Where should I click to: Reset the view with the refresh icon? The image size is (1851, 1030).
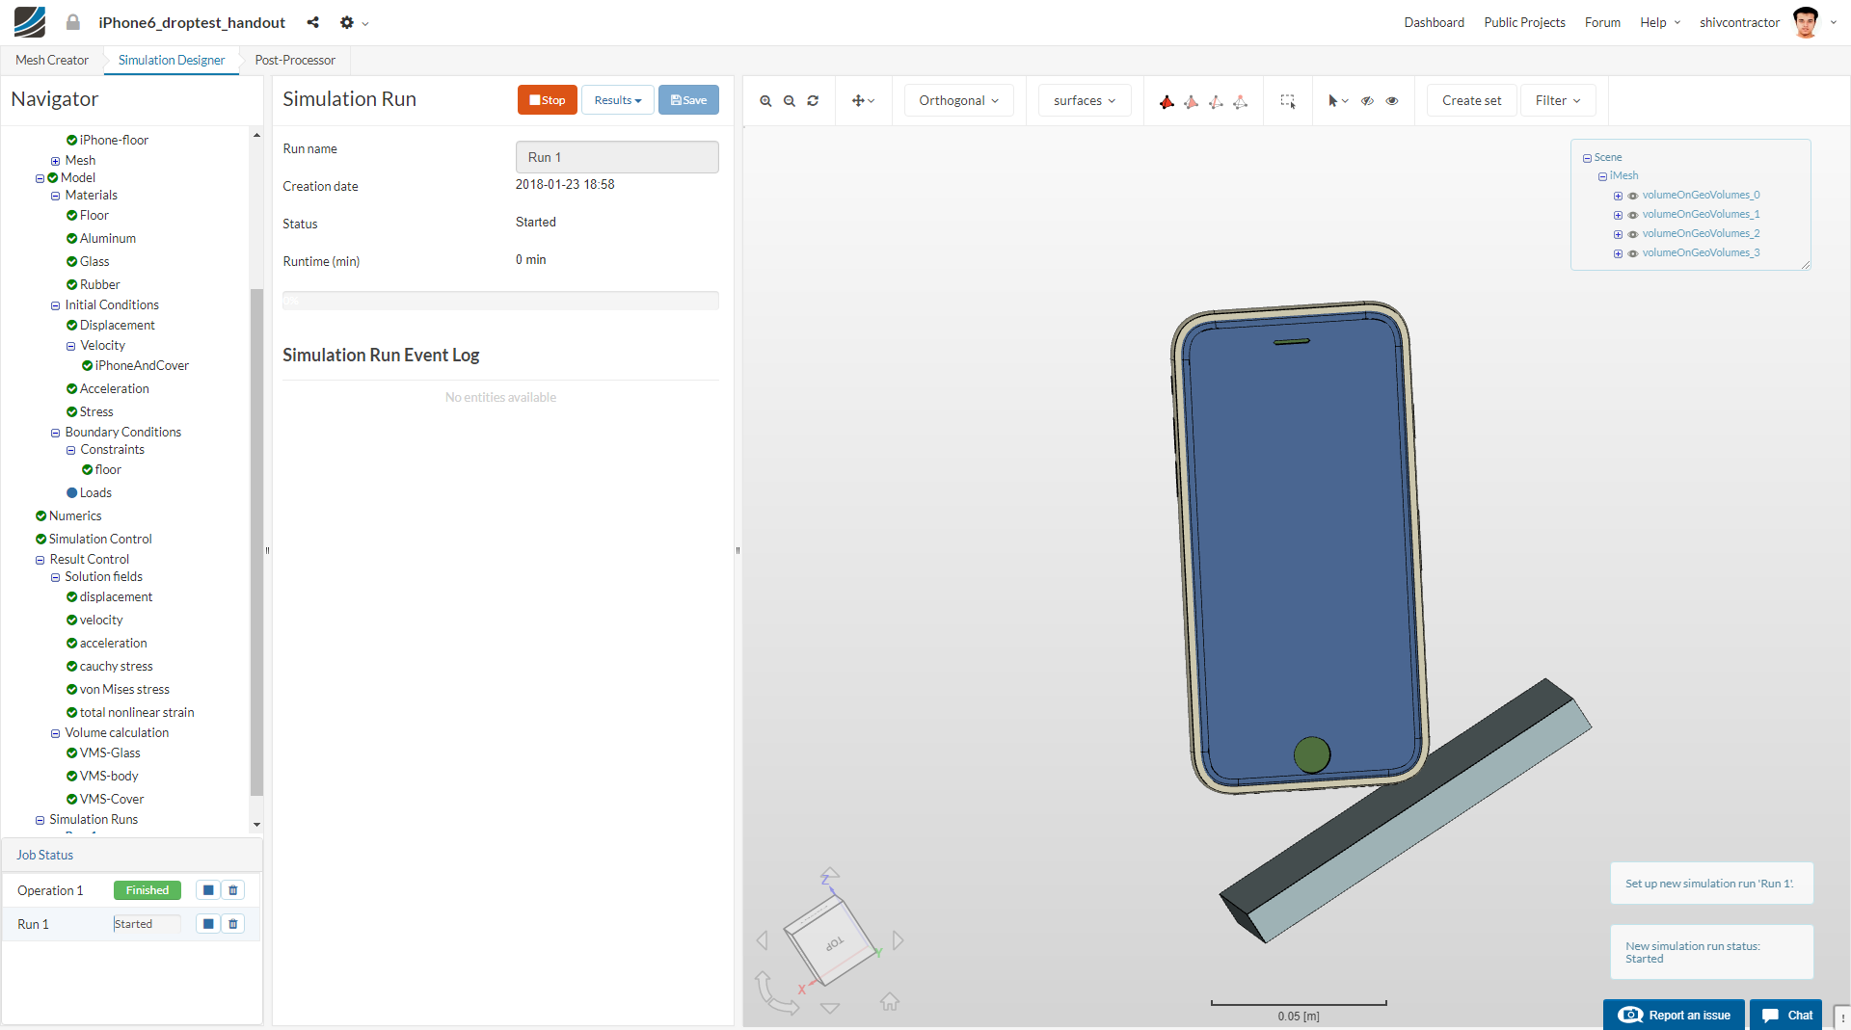coord(813,101)
